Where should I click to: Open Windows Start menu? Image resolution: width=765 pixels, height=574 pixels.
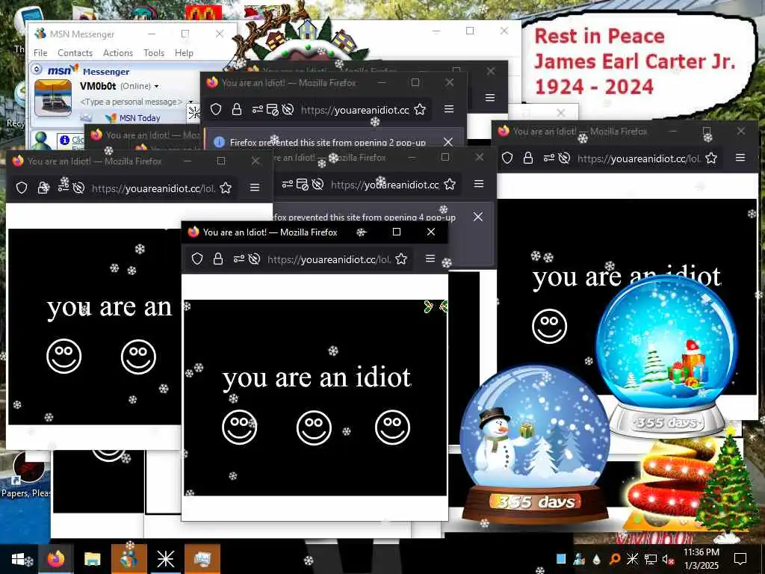coord(18,559)
